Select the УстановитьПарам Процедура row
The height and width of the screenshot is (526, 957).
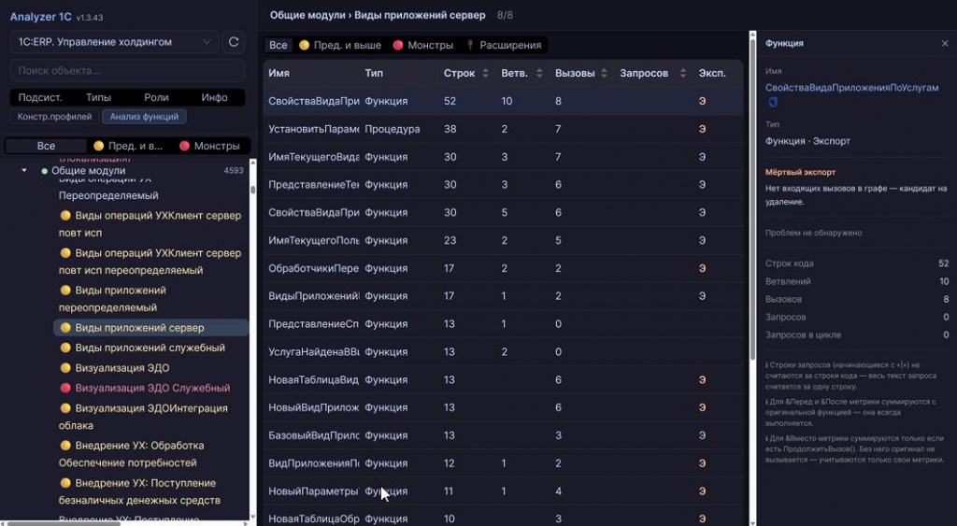pyautogui.click(x=503, y=129)
